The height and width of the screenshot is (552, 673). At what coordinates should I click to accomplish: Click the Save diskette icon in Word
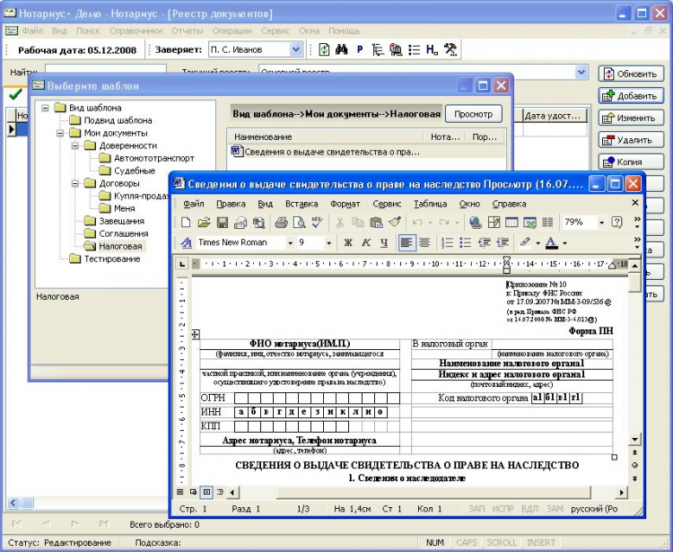point(223,223)
